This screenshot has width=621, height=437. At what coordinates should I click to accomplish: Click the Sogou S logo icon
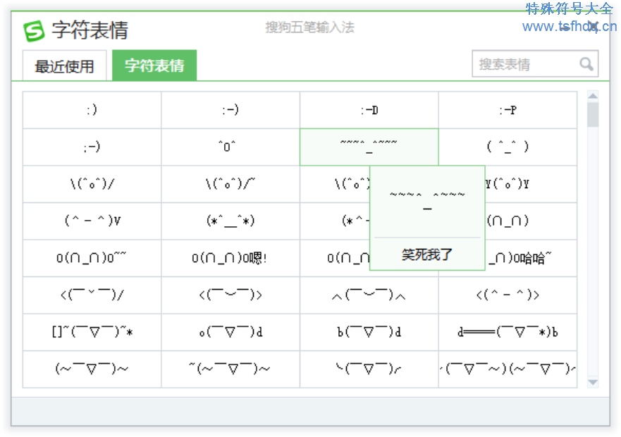34,31
